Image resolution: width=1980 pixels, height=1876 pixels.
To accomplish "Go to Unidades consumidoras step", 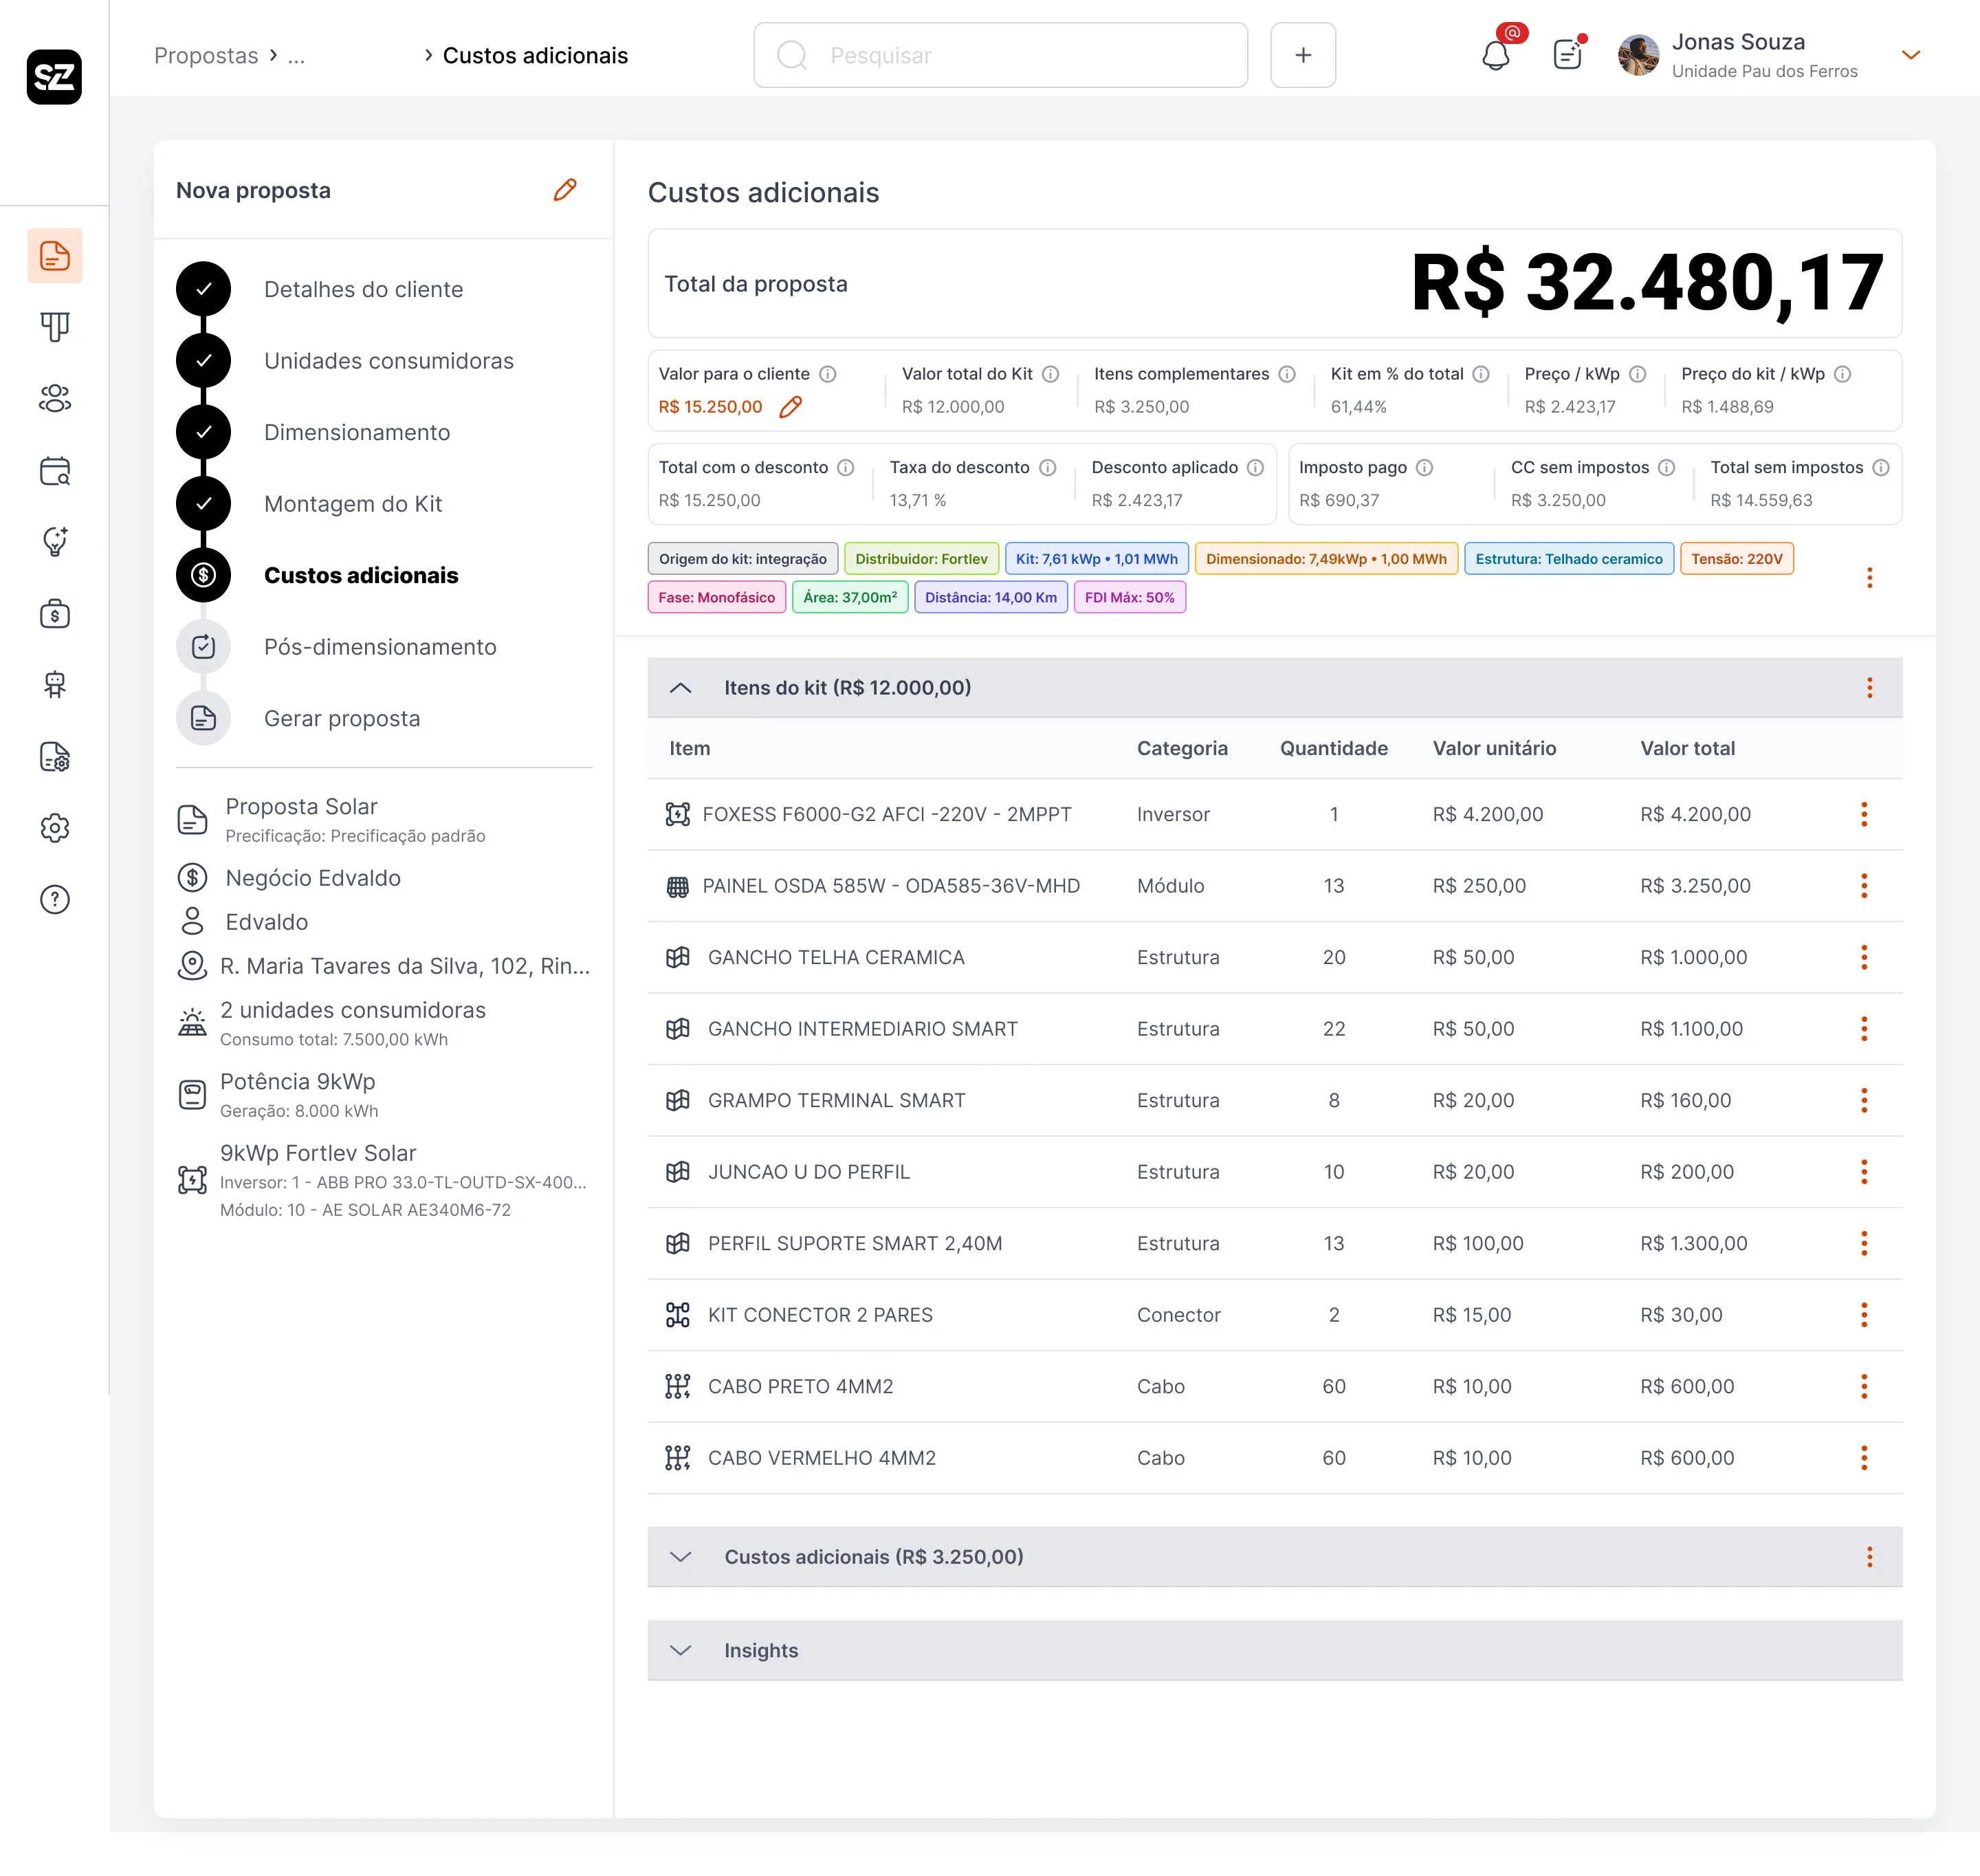I will pyautogui.click(x=389, y=360).
